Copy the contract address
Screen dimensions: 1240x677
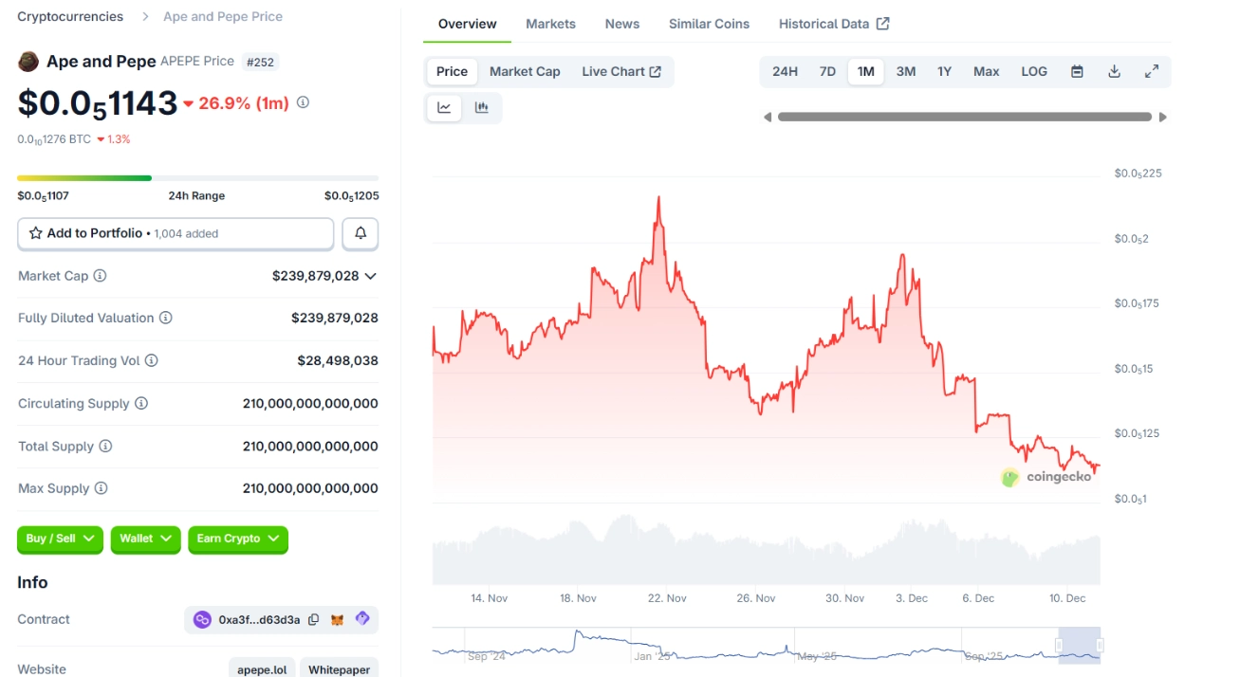pos(313,620)
